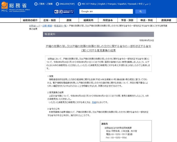Click the heading 3 省令の公布
Image resolution: width=177 pixels, height=142 pixels.
click(x=53, y=109)
